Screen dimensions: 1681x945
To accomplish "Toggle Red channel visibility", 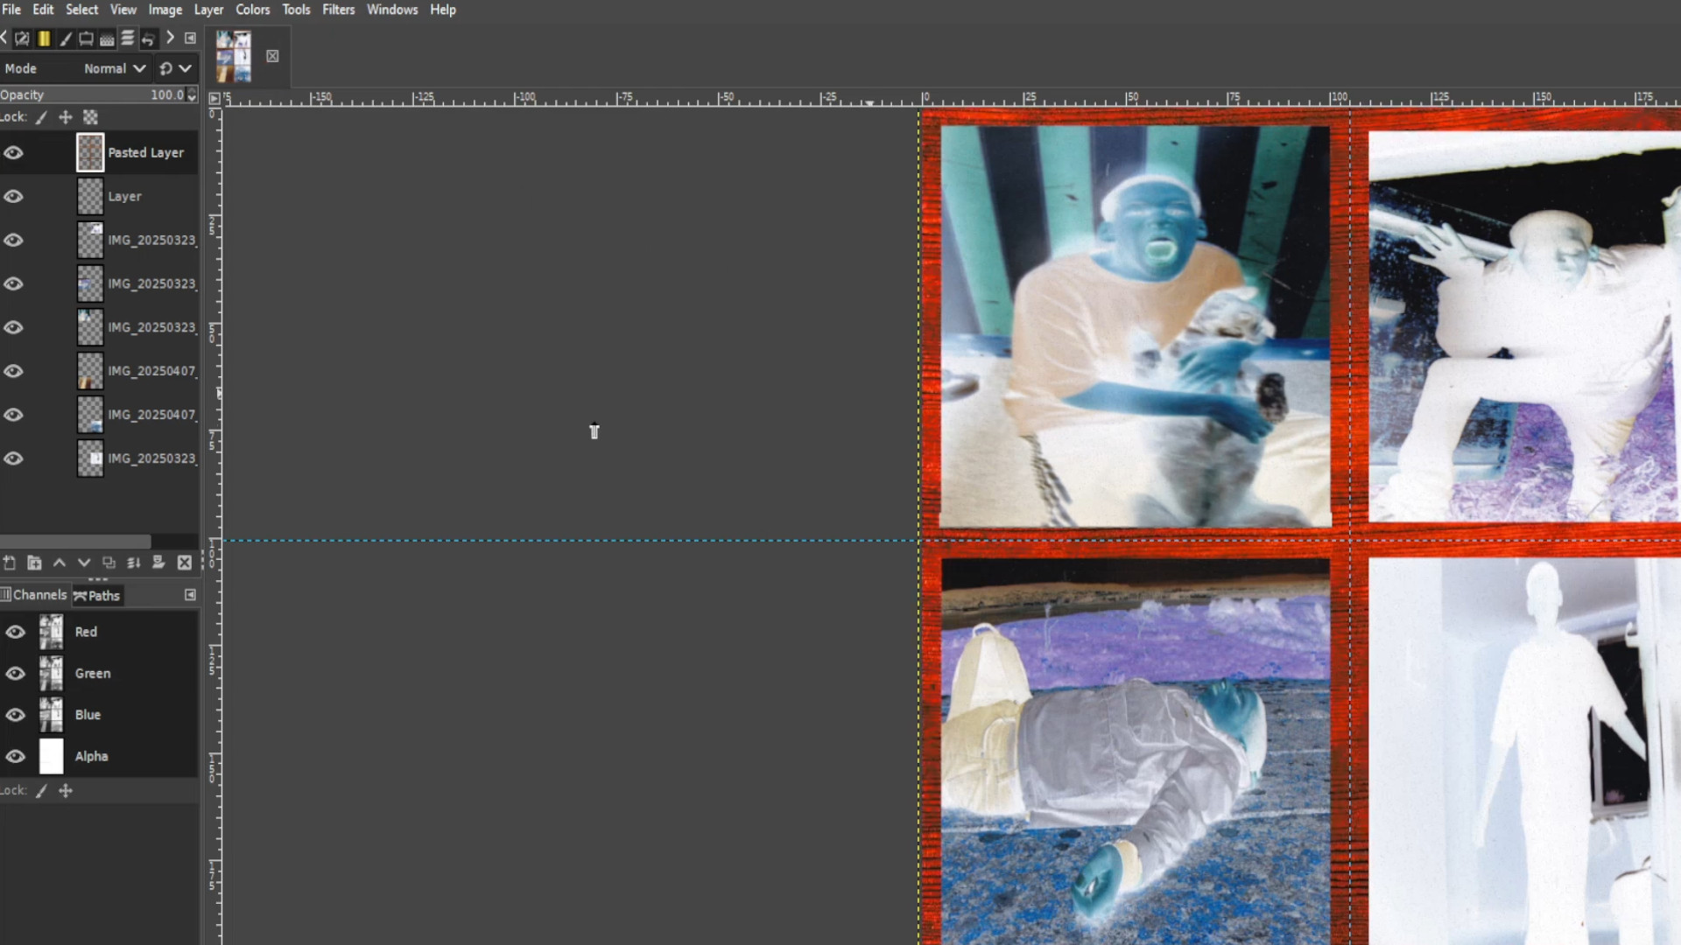I will tap(15, 632).
